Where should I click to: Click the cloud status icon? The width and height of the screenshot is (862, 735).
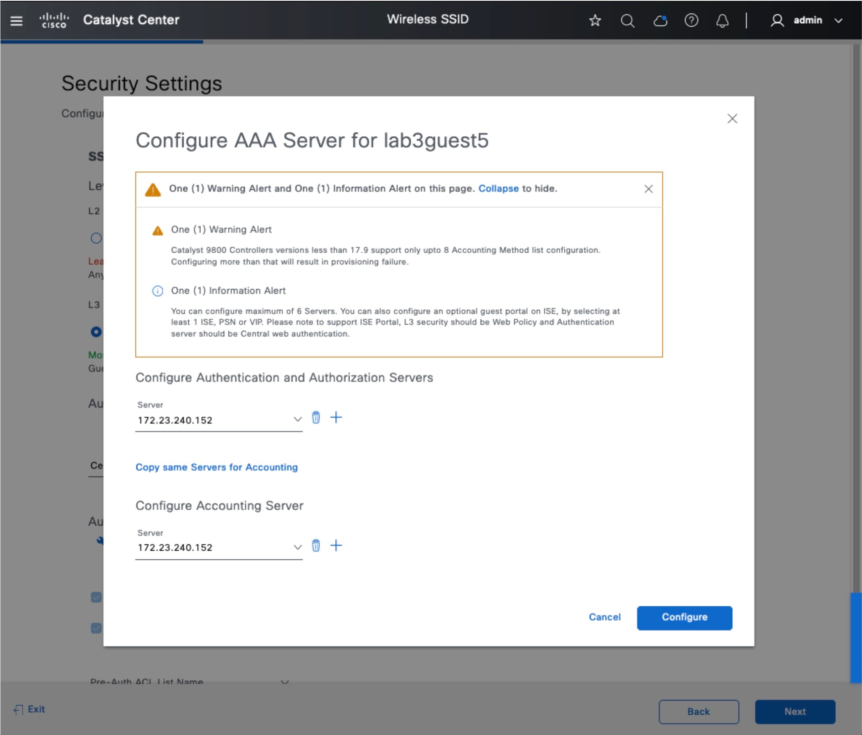pos(660,20)
